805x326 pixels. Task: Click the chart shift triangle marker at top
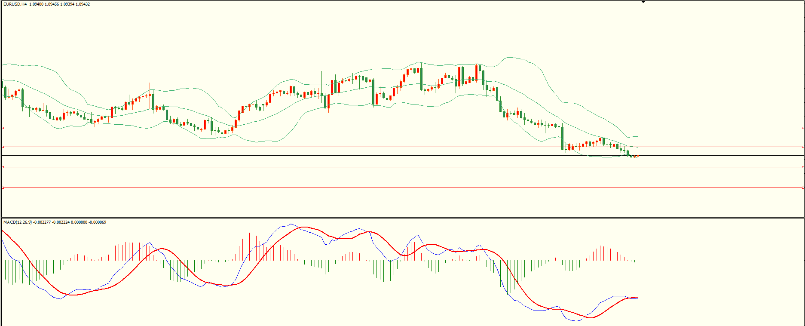point(643,2)
